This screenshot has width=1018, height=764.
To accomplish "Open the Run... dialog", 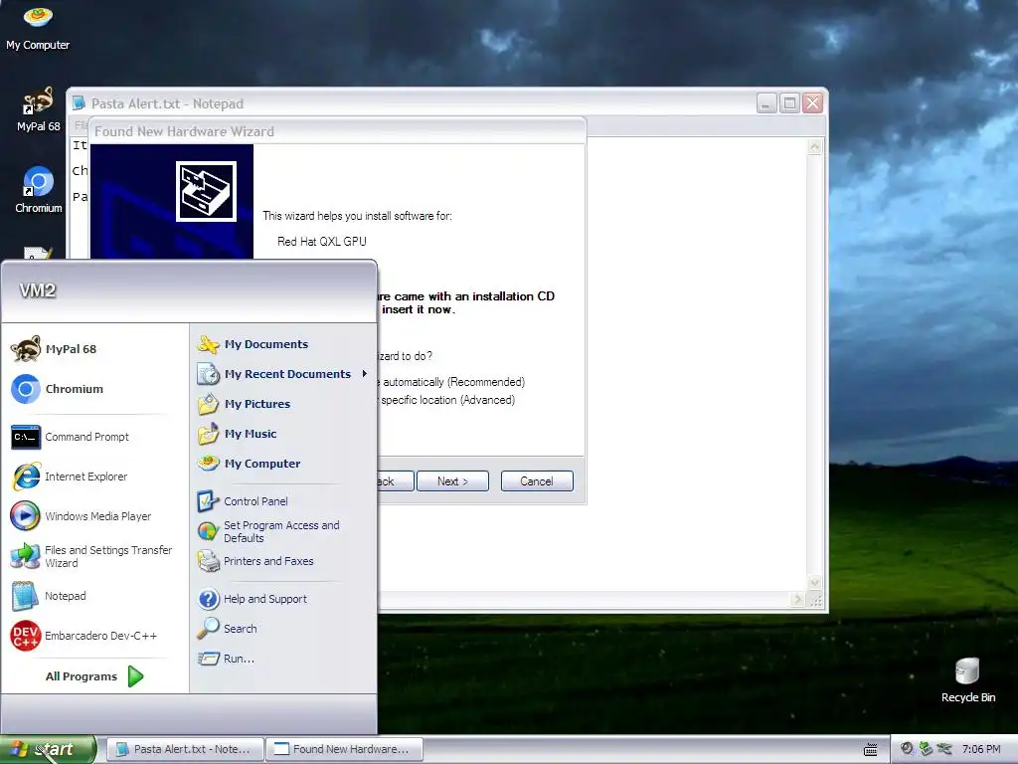I will click(283, 659).
